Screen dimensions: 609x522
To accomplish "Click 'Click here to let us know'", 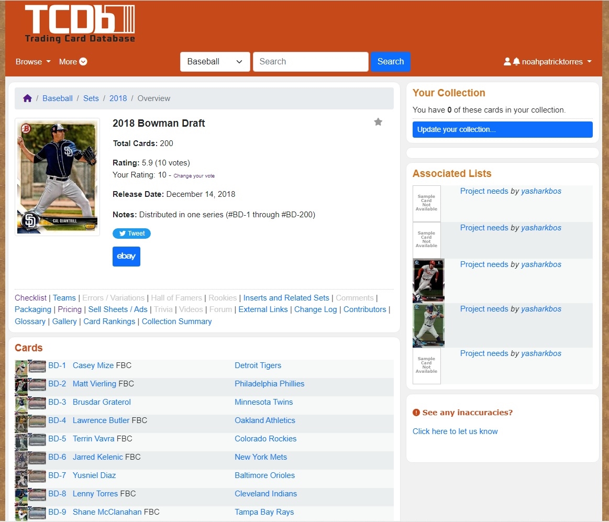I will [455, 431].
